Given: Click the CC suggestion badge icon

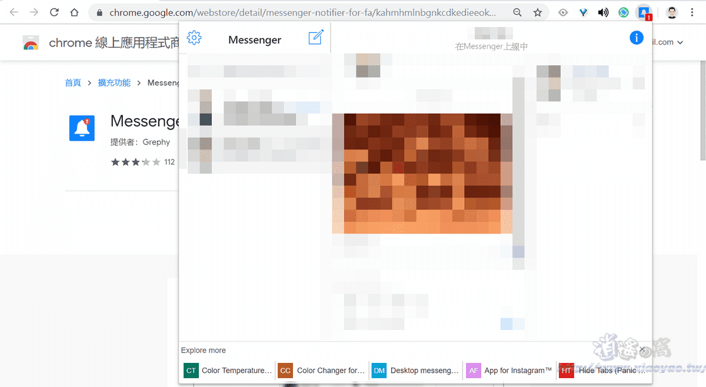Looking at the screenshot, I should [x=285, y=371].
